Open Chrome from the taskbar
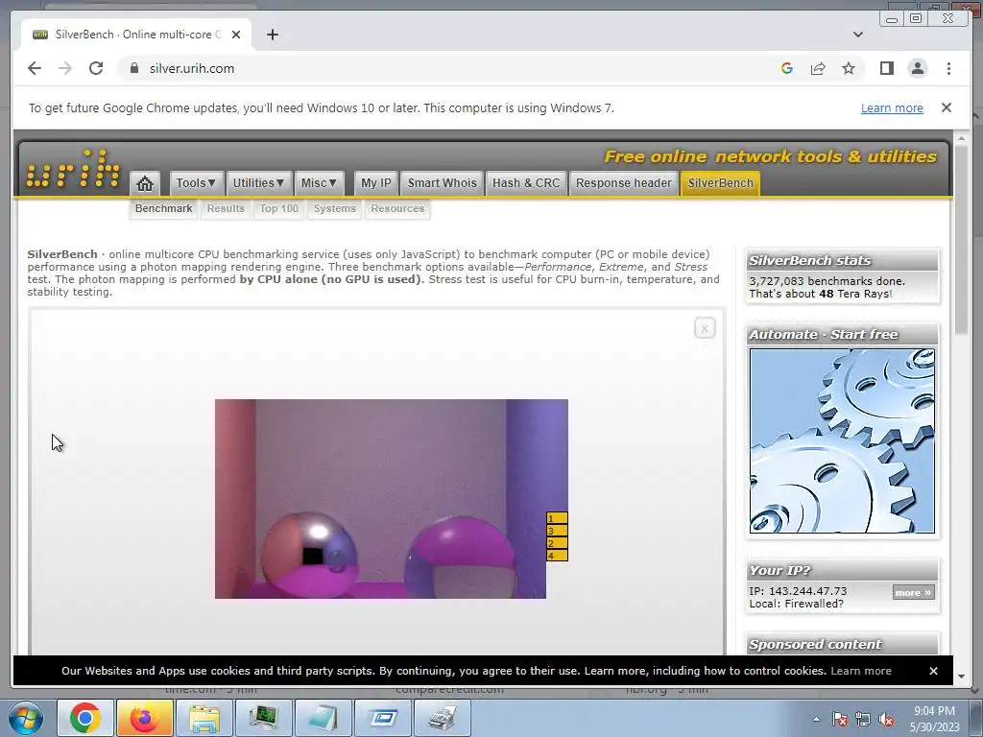This screenshot has width=983, height=737. click(85, 718)
